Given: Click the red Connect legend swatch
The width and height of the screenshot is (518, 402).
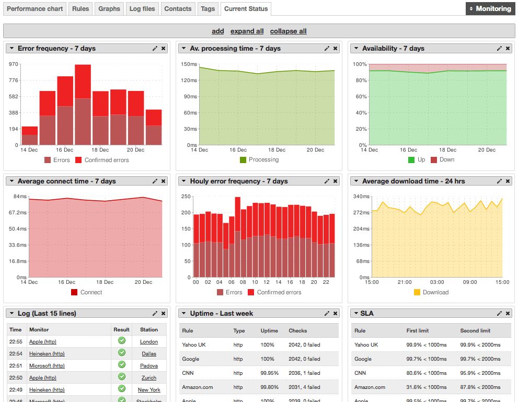Looking at the screenshot, I should [74, 292].
